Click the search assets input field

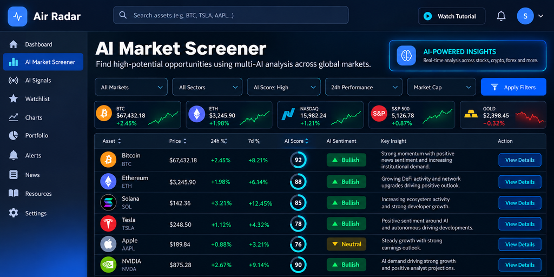[x=230, y=15]
